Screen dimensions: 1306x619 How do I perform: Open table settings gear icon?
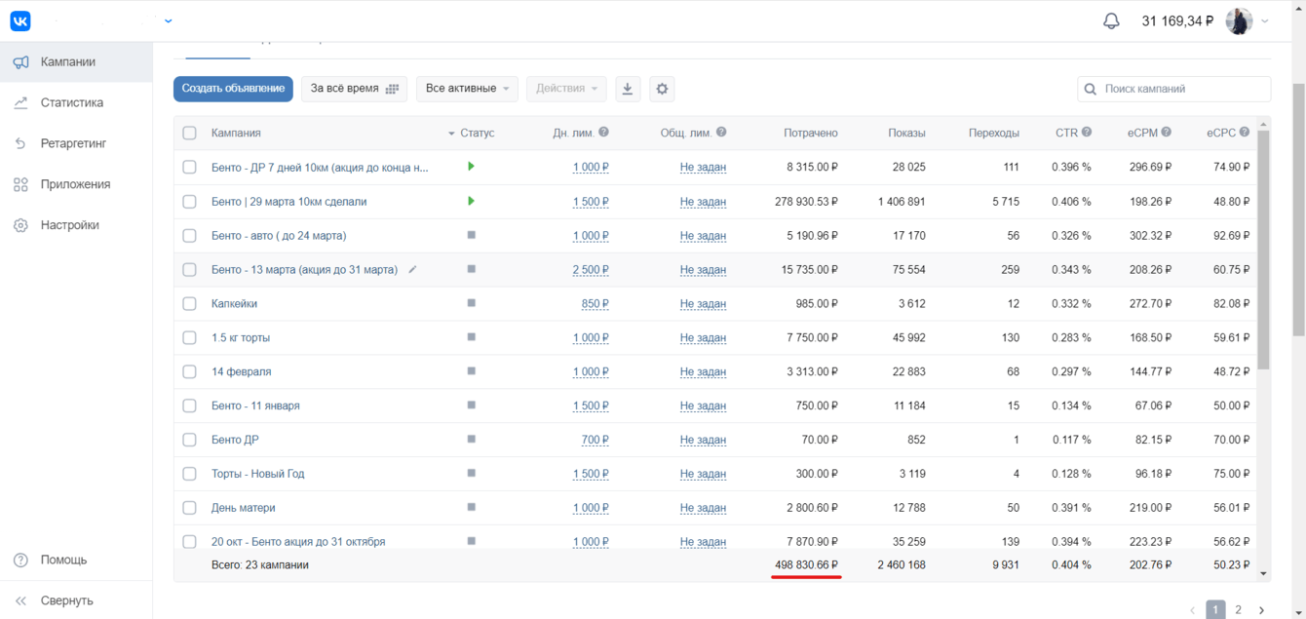(662, 89)
